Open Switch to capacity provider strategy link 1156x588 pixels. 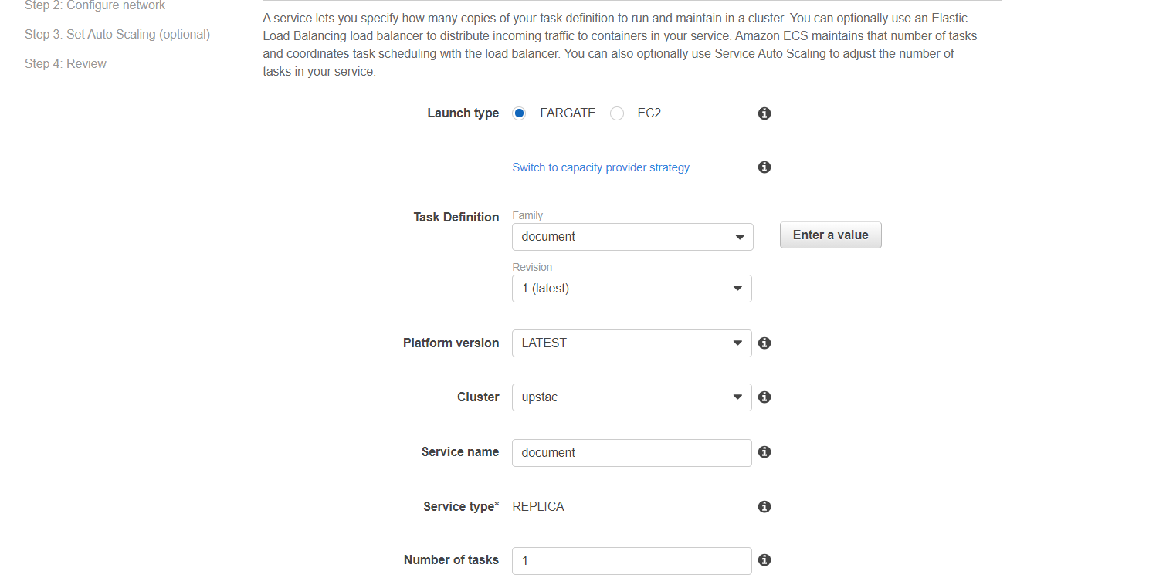coord(601,167)
